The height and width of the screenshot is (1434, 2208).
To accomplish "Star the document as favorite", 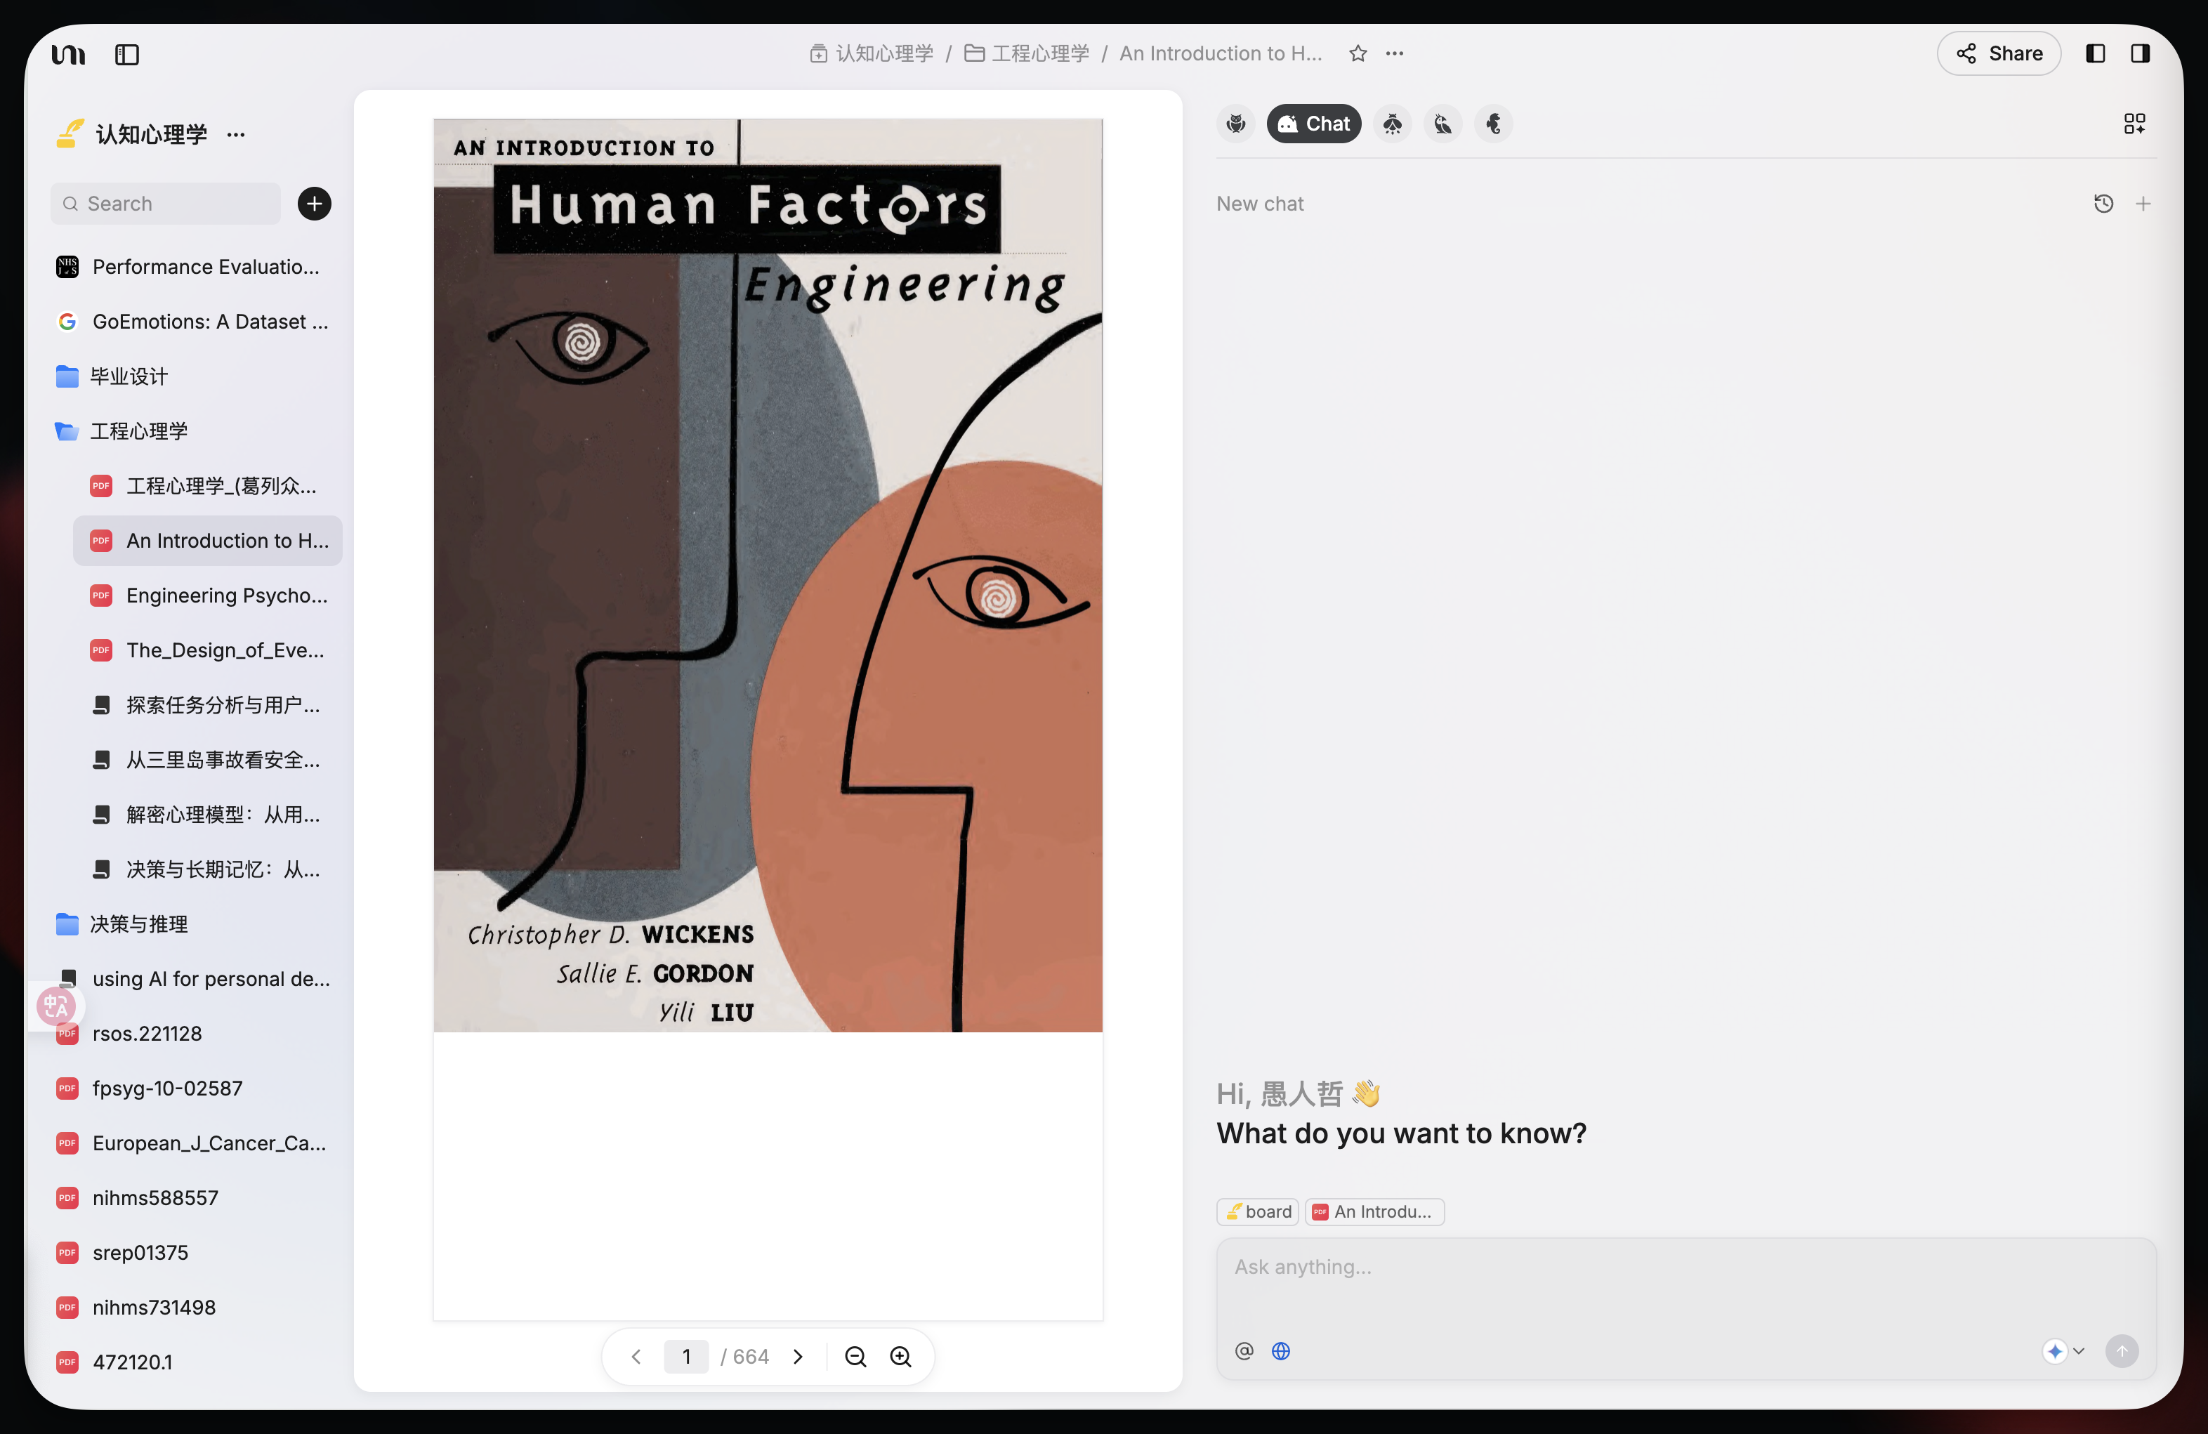I will [x=1358, y=54].
